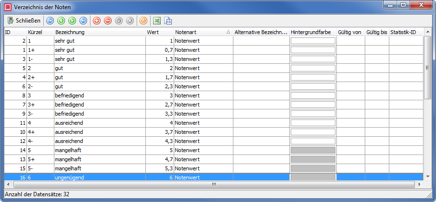436x202 pixels.
Task: Sort by the Wert column header
Action: tap(160, 32)
